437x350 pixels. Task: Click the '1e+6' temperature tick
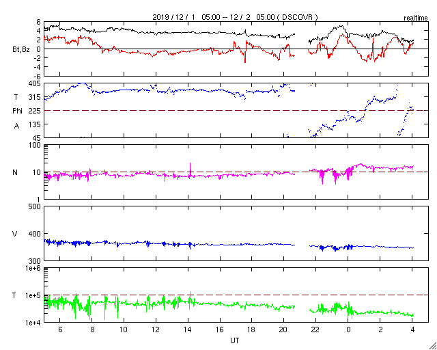[x=33, y=268]
